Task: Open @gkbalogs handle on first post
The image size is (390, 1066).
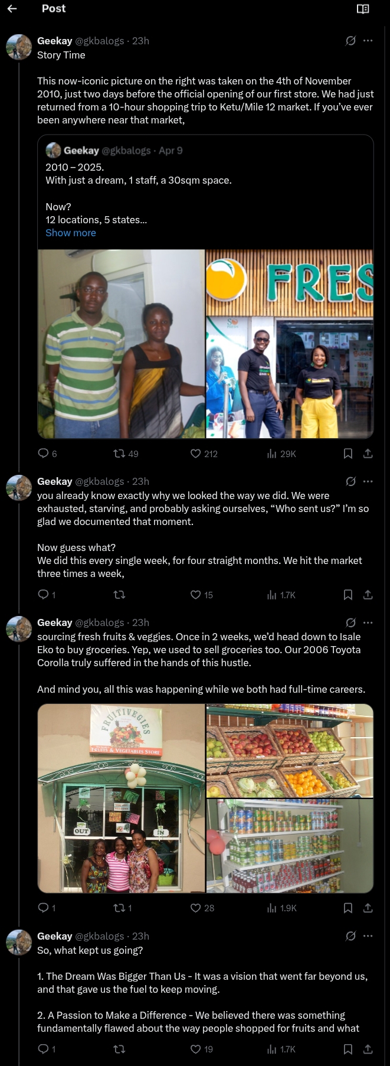Action: pos(100,41)
